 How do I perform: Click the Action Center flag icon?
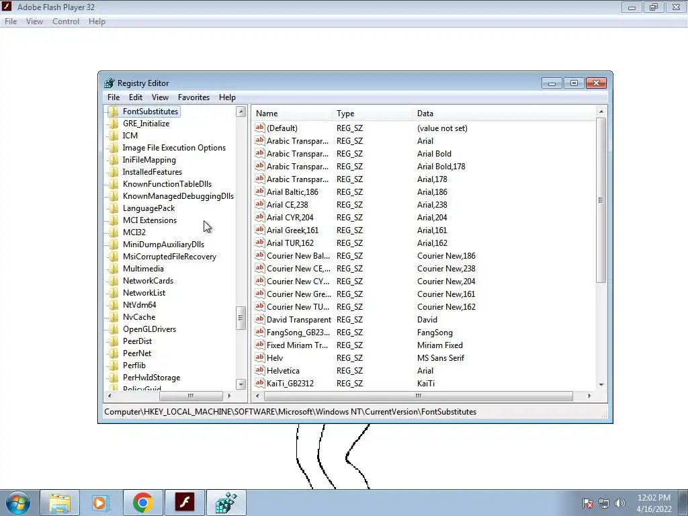(588, 503)
